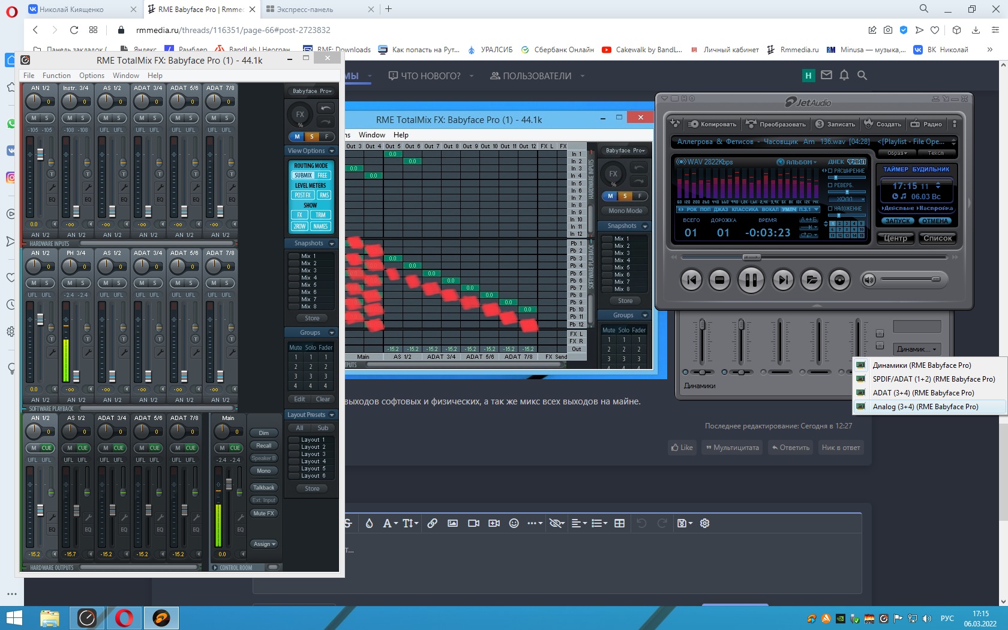The width and height of the screenshot is (1008, 630).
Task: Open the forum search magnifier
Action: click(x=862, y=76)
